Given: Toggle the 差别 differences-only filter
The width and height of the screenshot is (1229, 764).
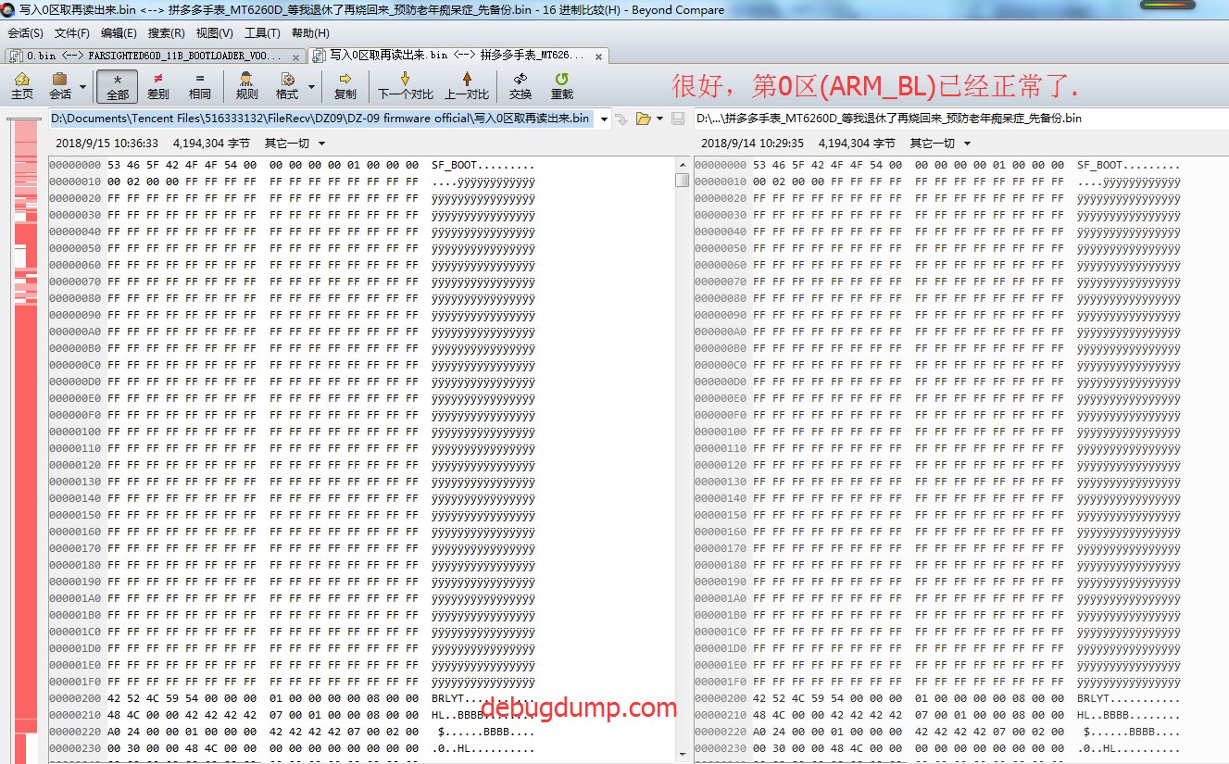Looking at the screenshot, I should [x=158, y=86].
